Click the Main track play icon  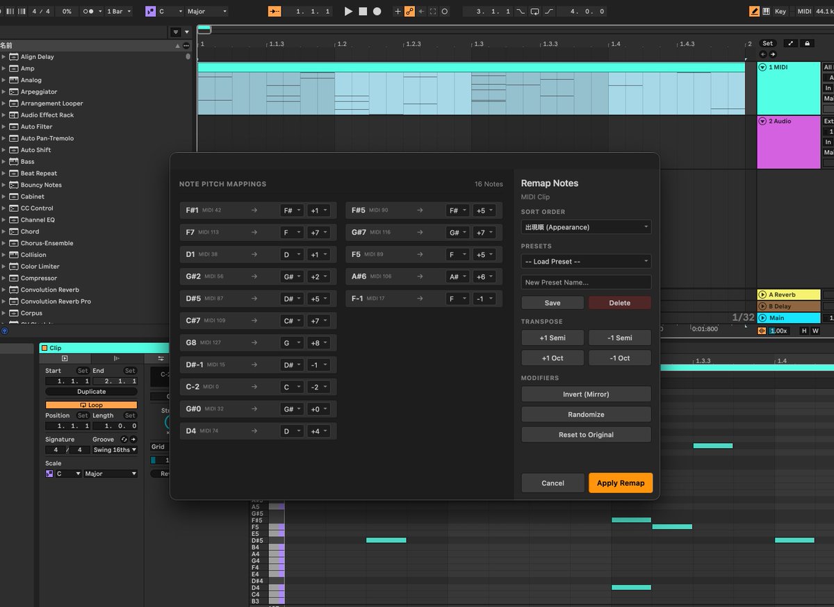coord(762,318)
